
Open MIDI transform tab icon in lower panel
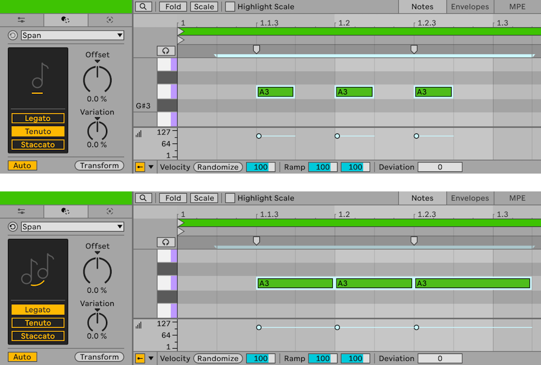(x=65, y=212)
